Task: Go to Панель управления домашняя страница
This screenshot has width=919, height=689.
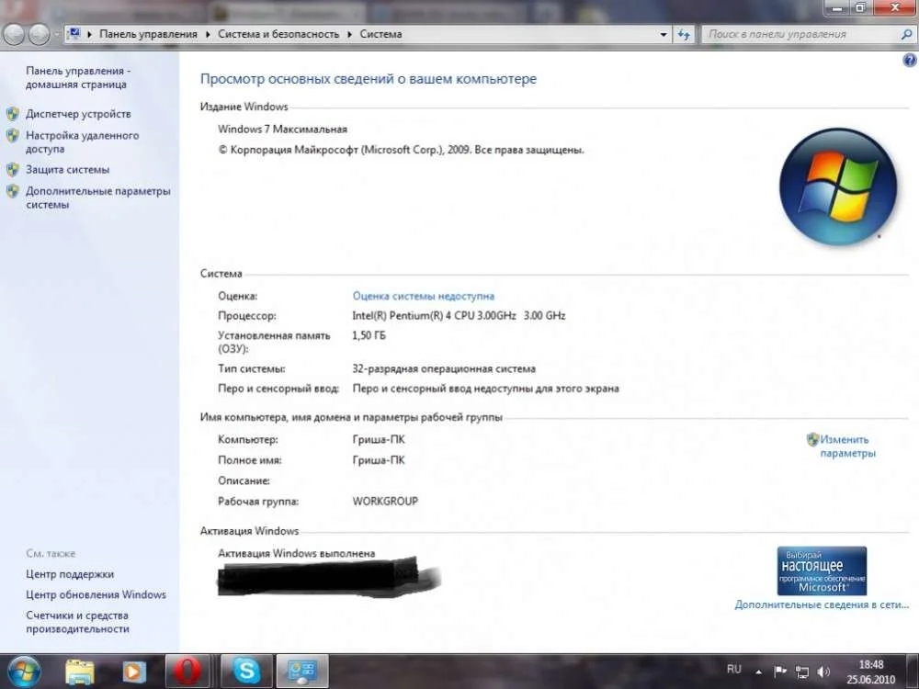Action: (78, 77)
